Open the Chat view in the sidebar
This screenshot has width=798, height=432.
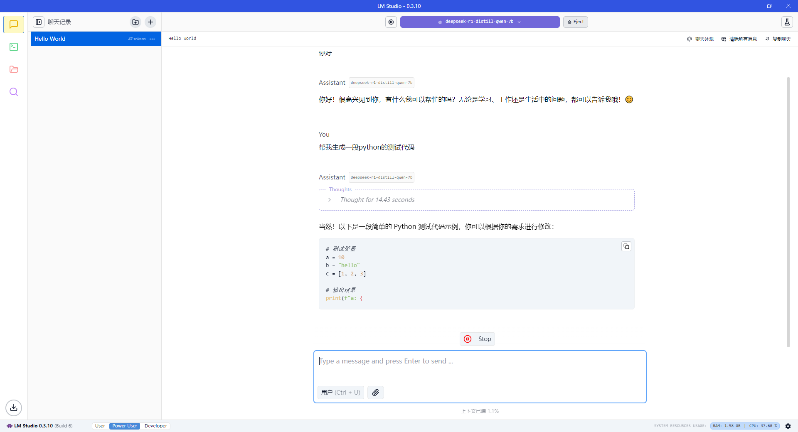click(14, 25)
